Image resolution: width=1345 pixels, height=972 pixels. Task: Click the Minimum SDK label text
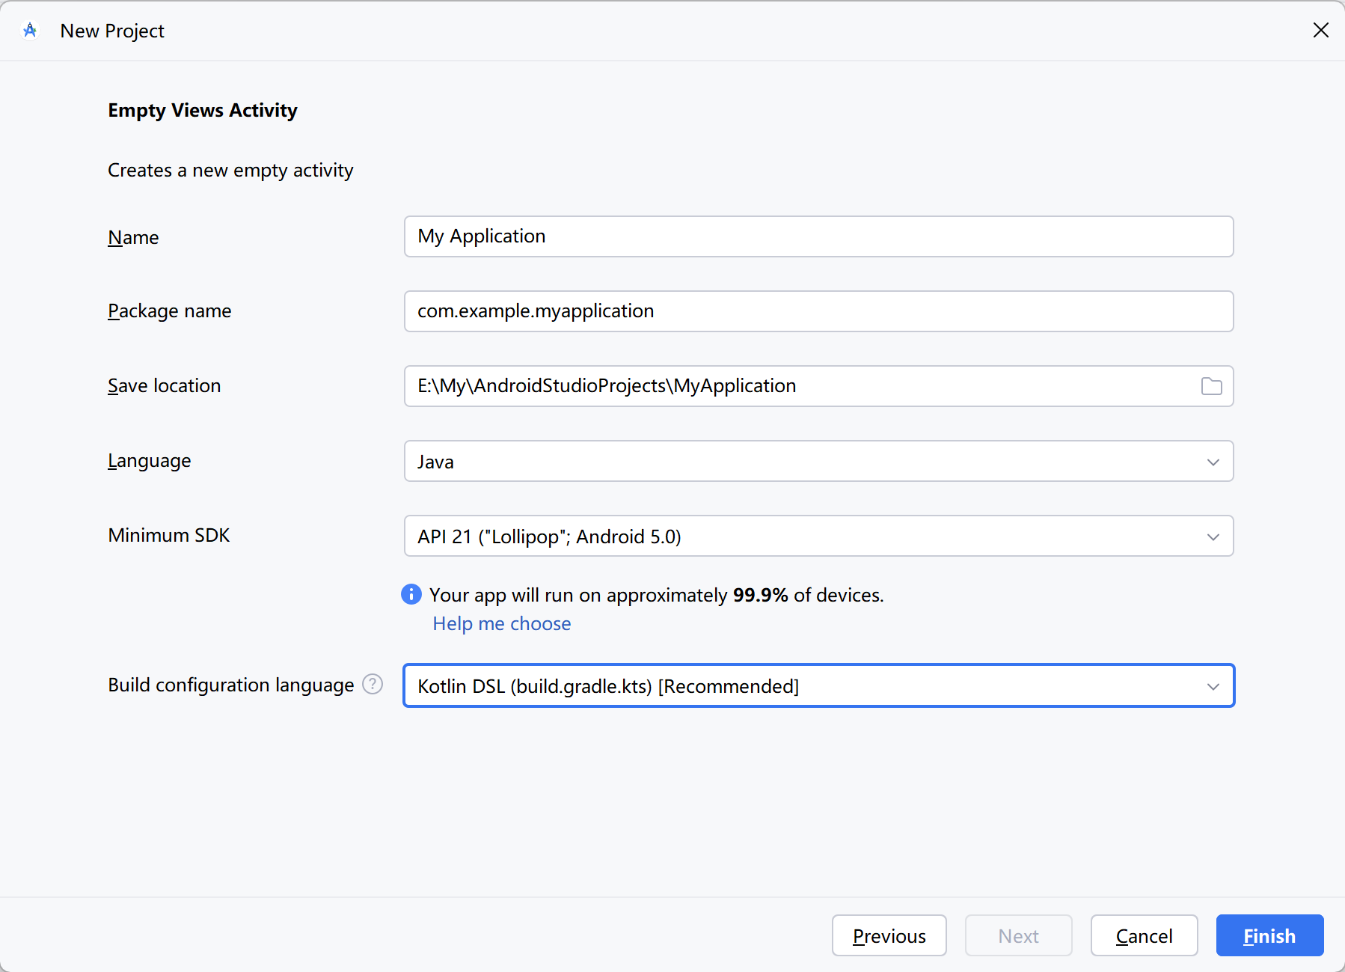coord(168,535)
